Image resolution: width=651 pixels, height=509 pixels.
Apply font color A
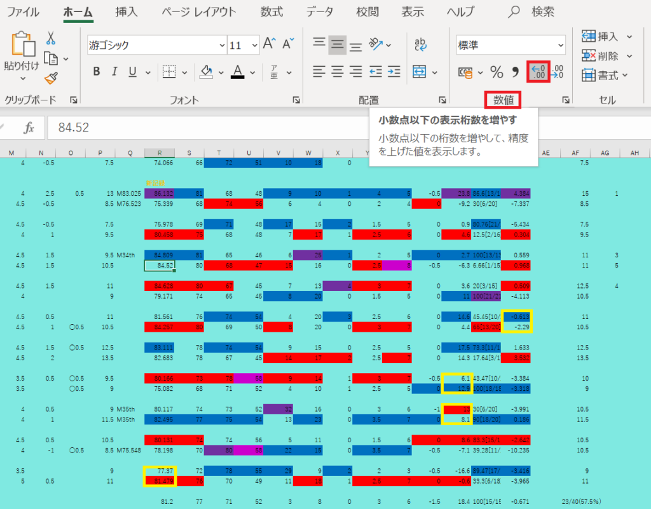pyautogui.click(x=238, y=72)
